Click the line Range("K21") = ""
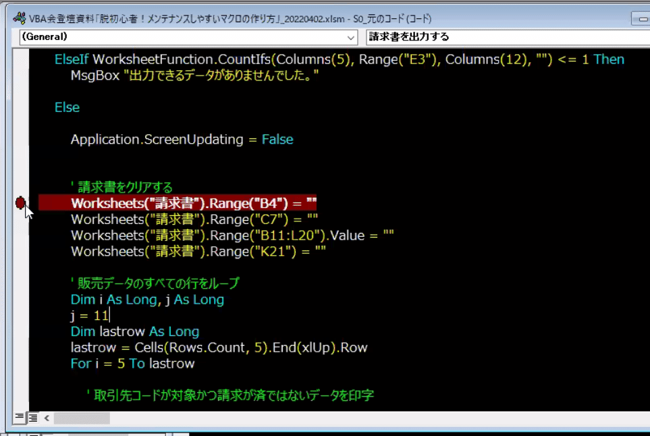The width and height of the screenshot is (650, 436). [198, 252]
